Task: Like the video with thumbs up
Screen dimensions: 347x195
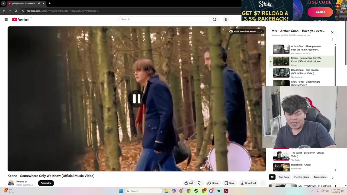Action: (x=188, y=183)
